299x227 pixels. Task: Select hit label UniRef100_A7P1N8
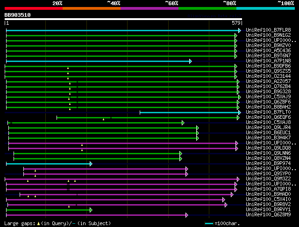click(x=268, y=61)
